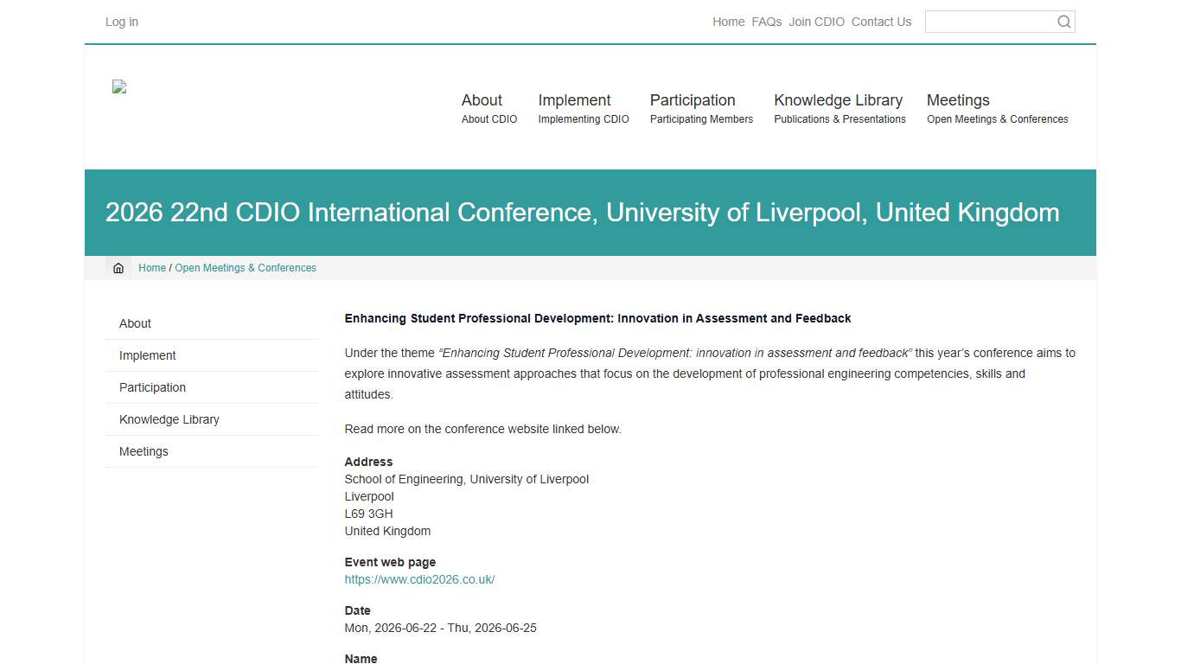
Task: Click the Home link in the top bar
Action: click(728, 22)
